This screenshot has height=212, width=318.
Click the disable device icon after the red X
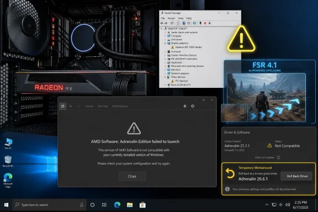[209, 23]
